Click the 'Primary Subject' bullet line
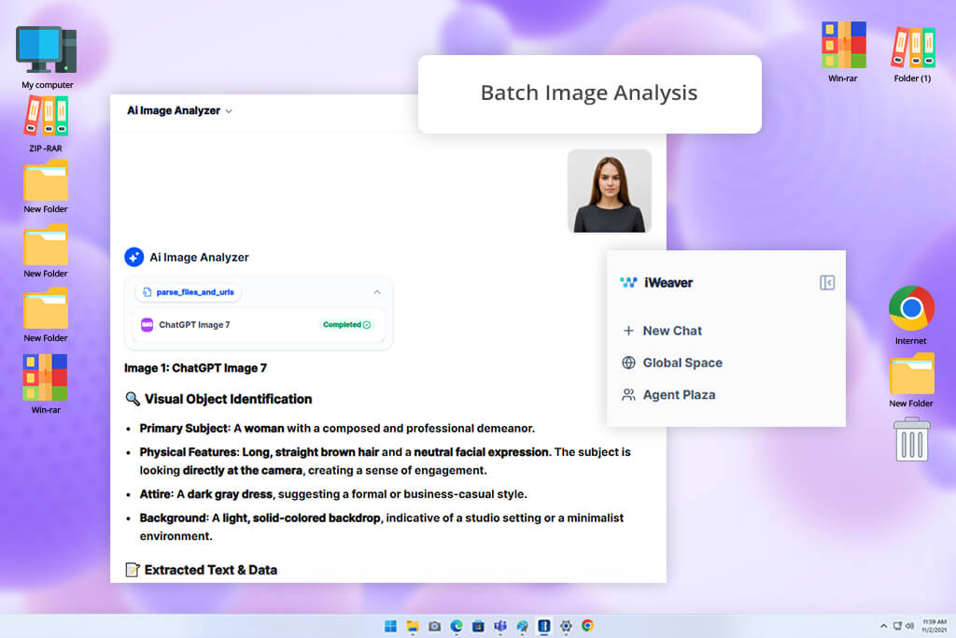 [337, 428]
